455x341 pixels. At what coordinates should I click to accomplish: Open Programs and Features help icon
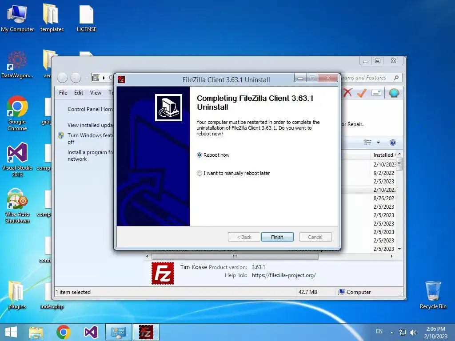coord(393,143)
